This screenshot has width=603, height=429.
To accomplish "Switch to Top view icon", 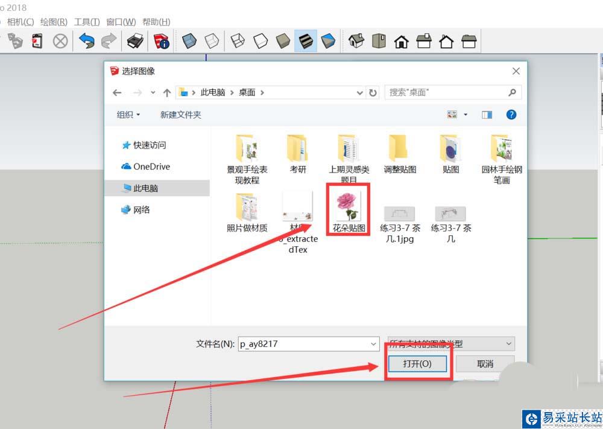I will (379, 41).
